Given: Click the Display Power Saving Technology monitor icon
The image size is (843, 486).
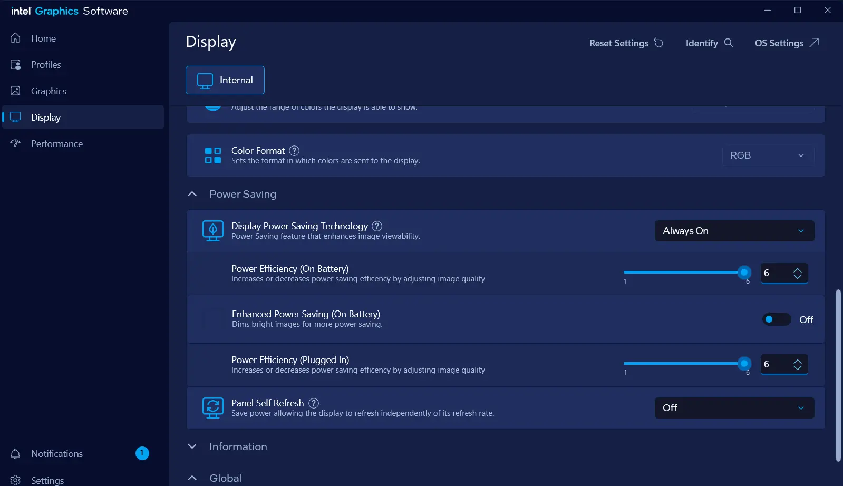Looking at the screenshot, I should 213,231.
